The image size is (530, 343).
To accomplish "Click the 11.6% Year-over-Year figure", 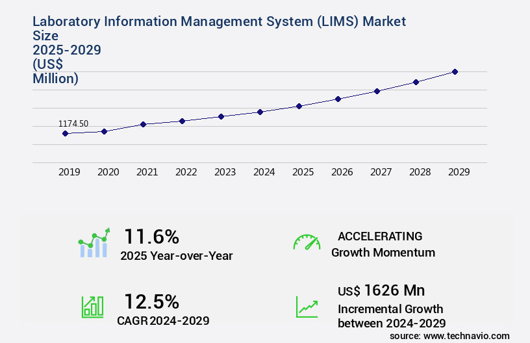I will pos(151,236).
